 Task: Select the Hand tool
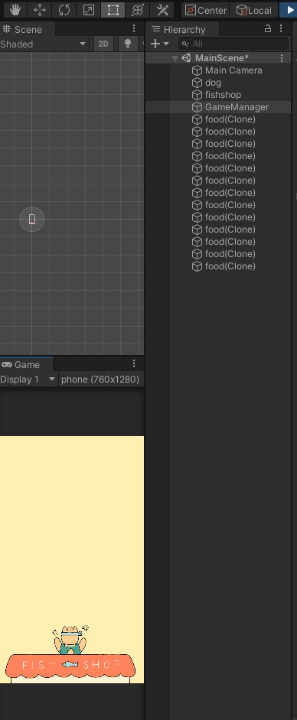pos(15,10)
